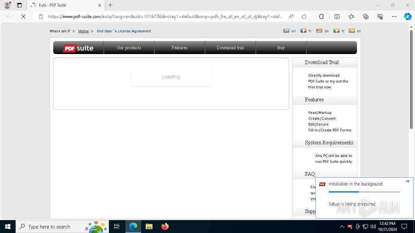The image size is (415, 233).
Task: Click Loading placeholder box
Action: [x=171, y=77]
